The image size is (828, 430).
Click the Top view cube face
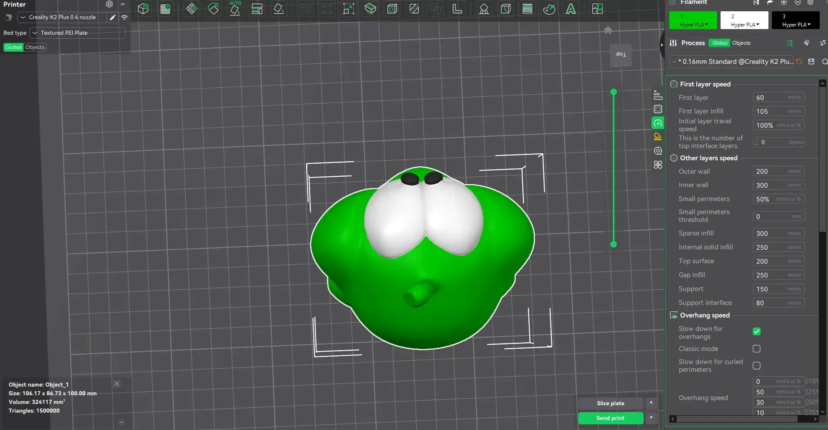point(621,55)
